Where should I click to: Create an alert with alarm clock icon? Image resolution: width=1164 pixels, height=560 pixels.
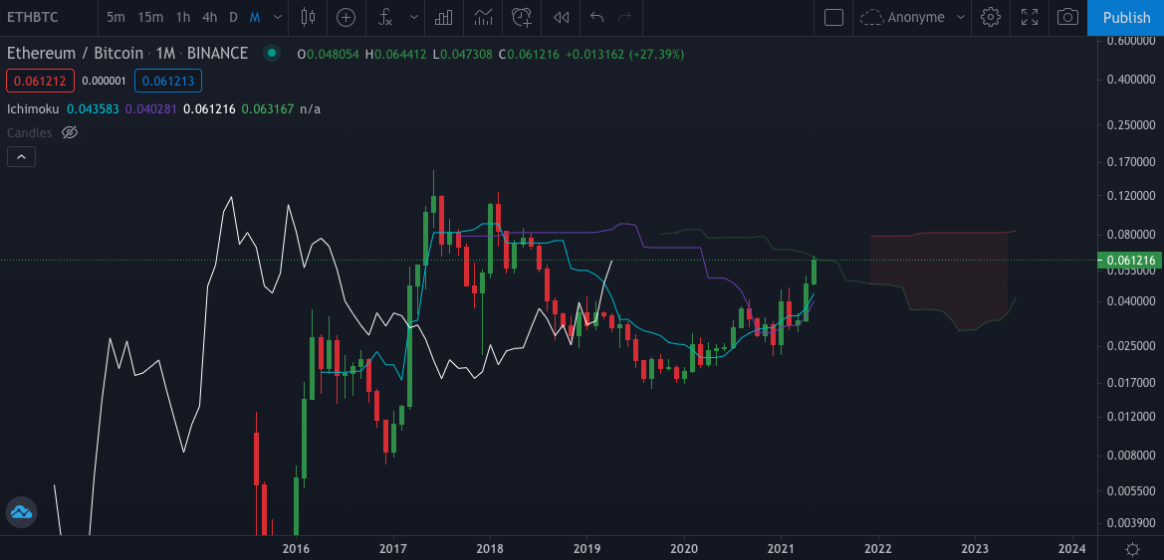point(523,17)
